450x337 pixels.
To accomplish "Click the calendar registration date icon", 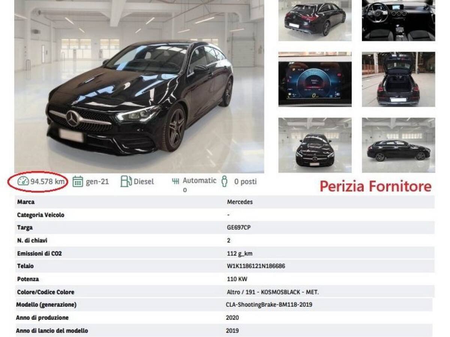I will click(78, 182).
